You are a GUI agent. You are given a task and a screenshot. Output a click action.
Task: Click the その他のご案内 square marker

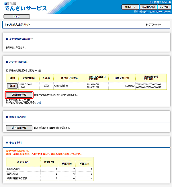[x=7, y=100]
